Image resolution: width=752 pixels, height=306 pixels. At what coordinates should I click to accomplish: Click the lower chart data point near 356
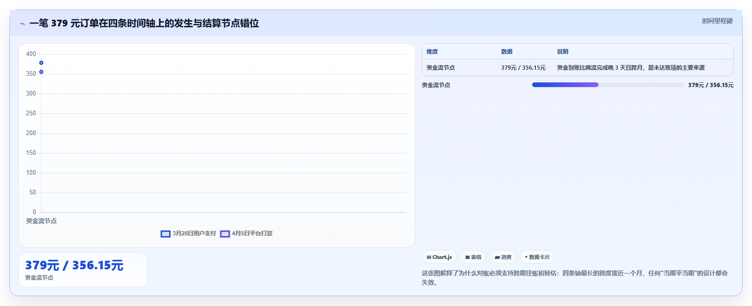[41, 72]
